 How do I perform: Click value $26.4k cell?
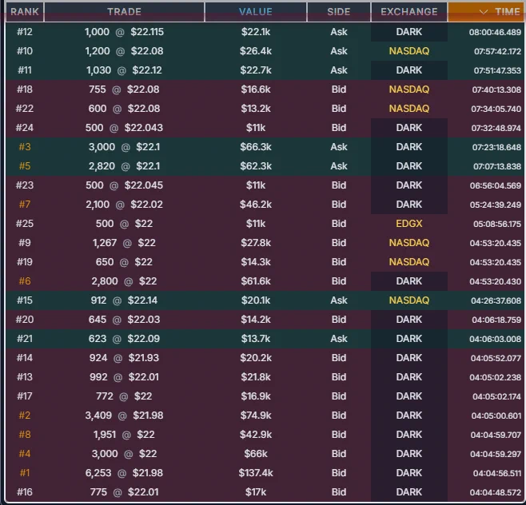tap(256, 51)
